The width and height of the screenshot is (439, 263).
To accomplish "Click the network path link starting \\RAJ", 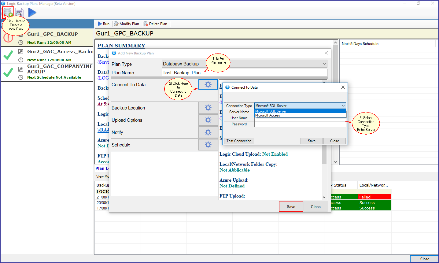I will tap(103, 130).
